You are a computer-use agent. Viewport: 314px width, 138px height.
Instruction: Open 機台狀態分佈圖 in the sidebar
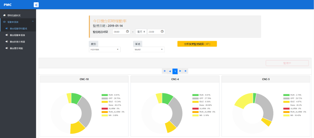coord(17,42)
